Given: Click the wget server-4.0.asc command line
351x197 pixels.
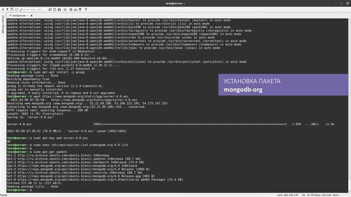Looking at the screenshot, I should pyautogui.click(x=68, y=96).
